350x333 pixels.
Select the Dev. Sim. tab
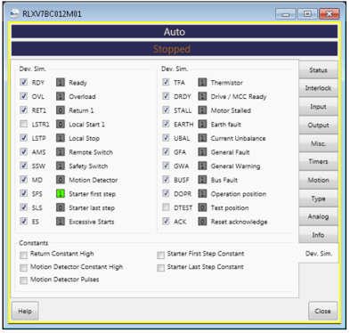319,254
